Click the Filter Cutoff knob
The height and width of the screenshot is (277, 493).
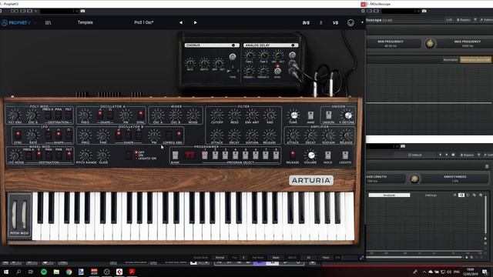216,115
